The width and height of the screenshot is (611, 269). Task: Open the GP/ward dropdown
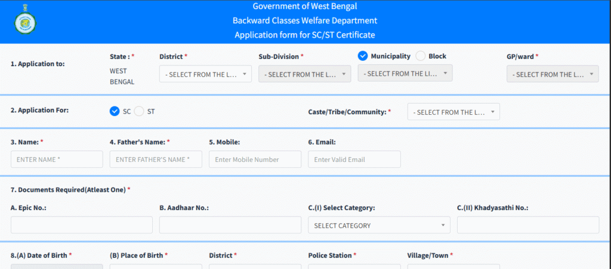[x=553, y=74]
